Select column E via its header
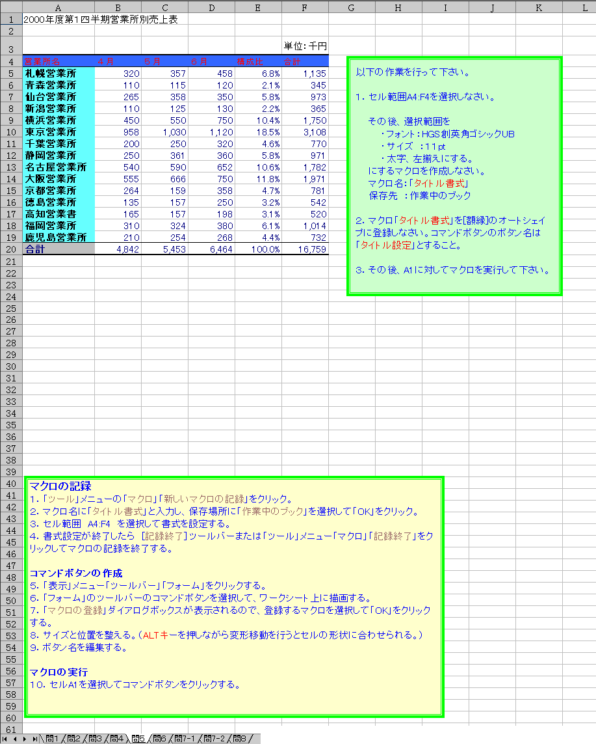 coord(258,8)
